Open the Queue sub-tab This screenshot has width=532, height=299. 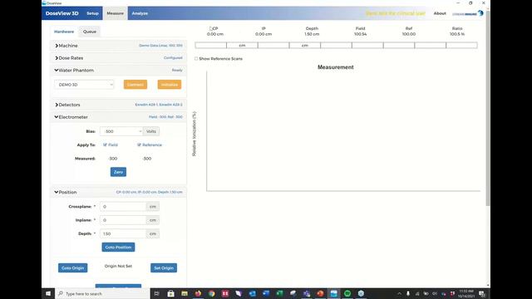pos(90,32)
